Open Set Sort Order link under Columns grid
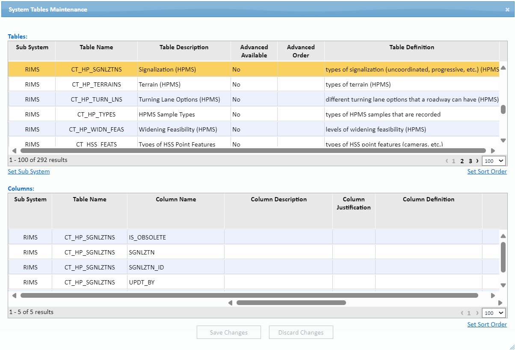 point(487,324)
